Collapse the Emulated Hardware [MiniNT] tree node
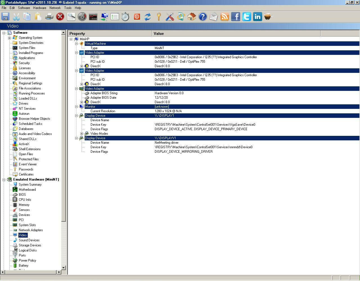 click(4, 179)
